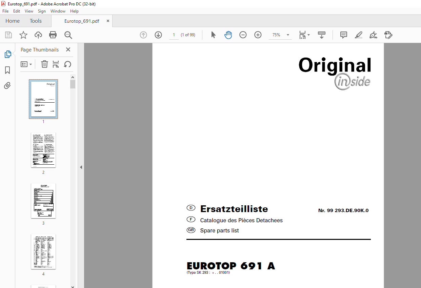Select page 3 thumbnail

click(x=43, y=201)
